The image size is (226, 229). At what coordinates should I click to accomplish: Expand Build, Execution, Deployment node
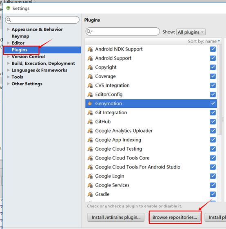point(8,63)
